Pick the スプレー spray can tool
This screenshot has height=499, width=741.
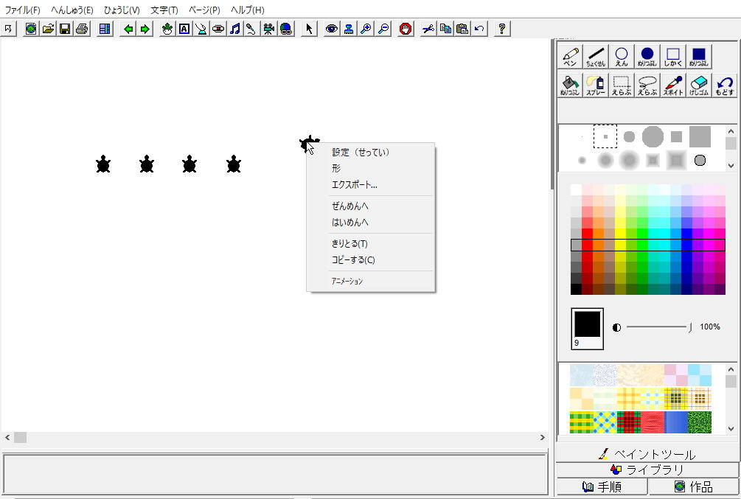click(596, 86)
